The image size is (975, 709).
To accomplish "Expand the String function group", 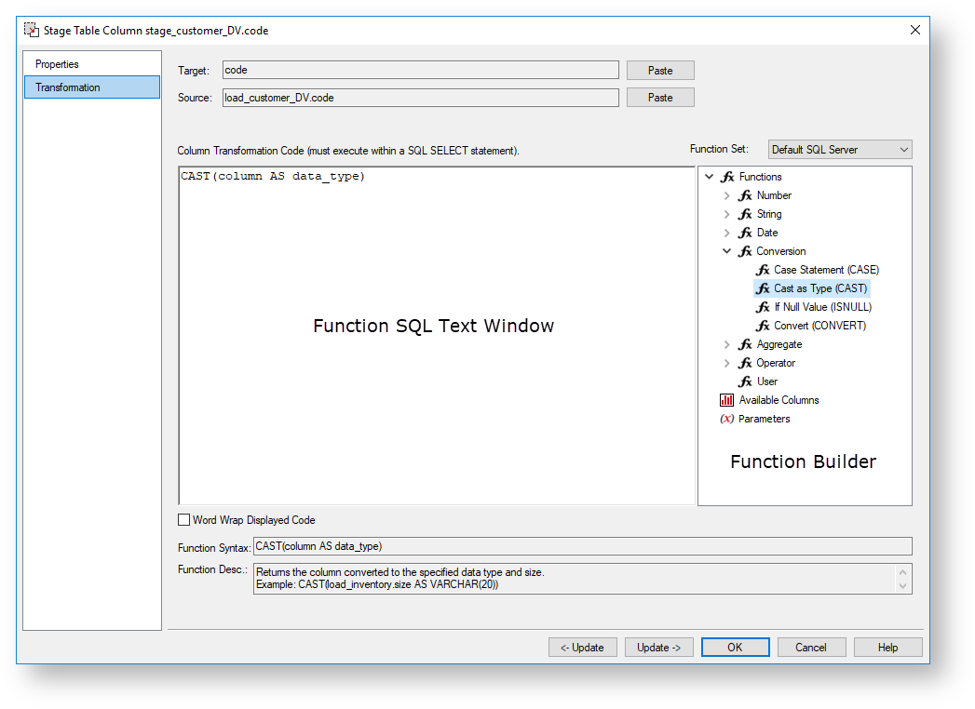I will pos(727,214).
